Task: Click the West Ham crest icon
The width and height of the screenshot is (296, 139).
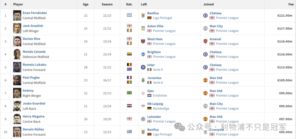Action: 143,41
